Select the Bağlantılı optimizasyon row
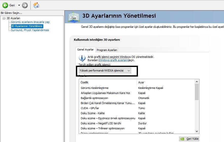The height and width of the screenshot is (142, 224). tap(137, 98)
